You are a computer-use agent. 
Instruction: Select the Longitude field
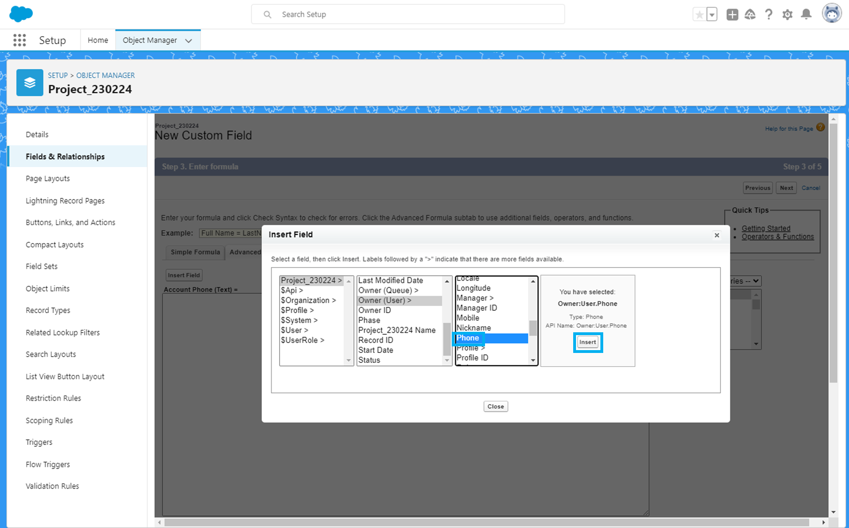[492, 288]
